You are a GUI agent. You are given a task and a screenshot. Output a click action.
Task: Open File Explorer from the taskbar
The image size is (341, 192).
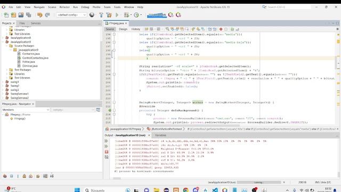click(x=156, y=190)
